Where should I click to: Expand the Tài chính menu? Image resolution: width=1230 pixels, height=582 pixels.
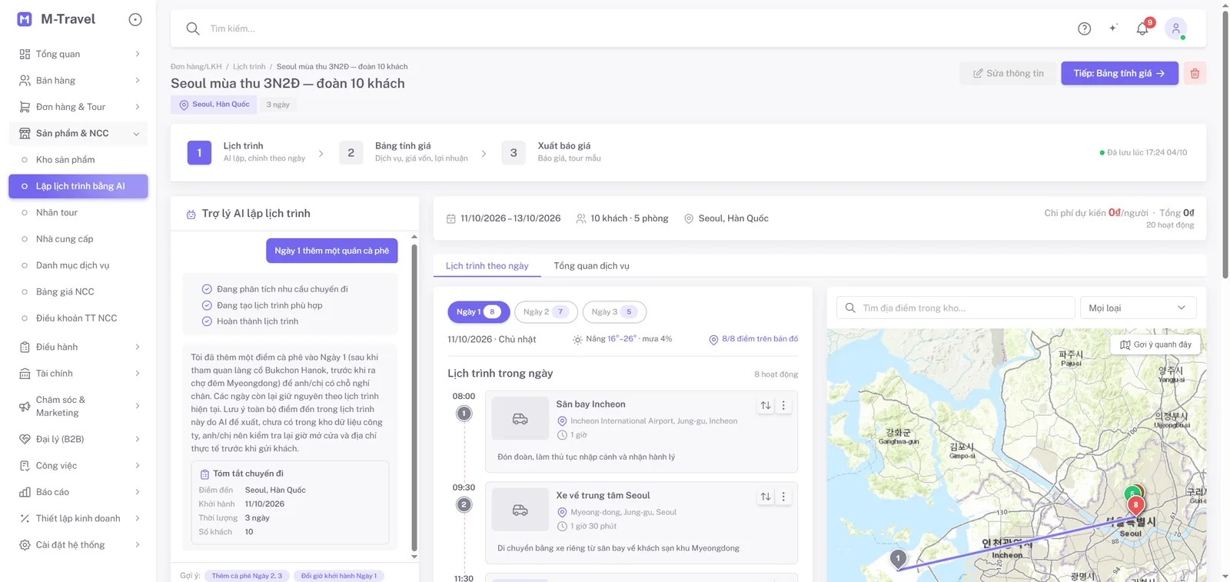click(x=78, y=374)
